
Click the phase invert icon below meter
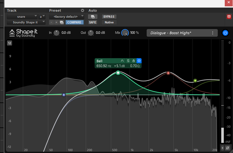(227, 148)
